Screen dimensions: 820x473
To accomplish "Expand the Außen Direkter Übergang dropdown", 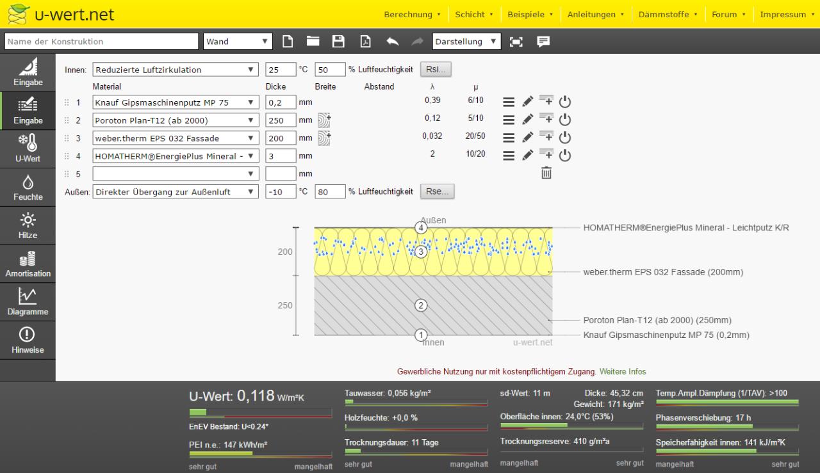I will pos(176,191).
